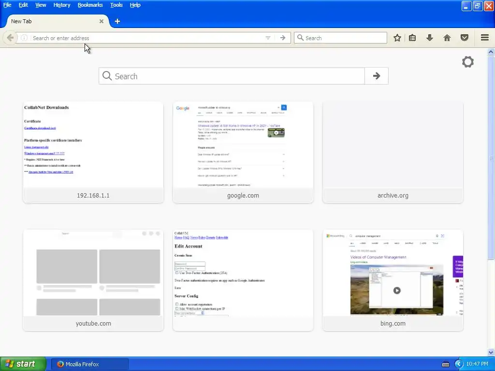Viewport: 495px width, 371px height.
Task: Open the 192.168.1.1 CollabNet thumbnail
Action: tap(93, 145)
